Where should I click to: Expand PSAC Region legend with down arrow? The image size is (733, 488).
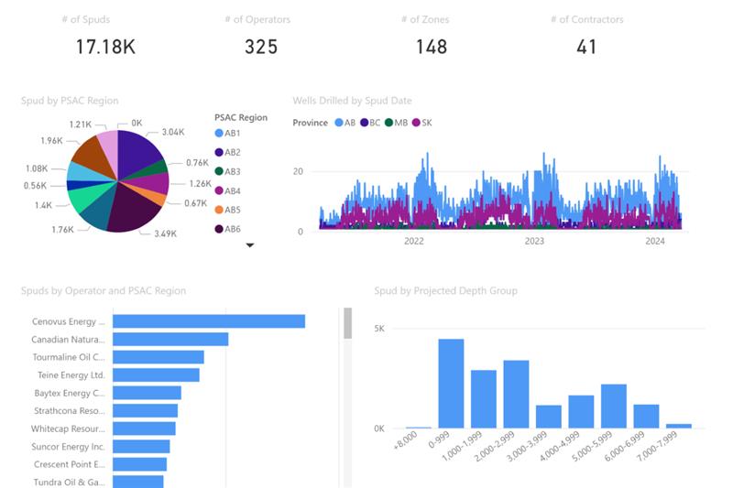tap(250, 245)
